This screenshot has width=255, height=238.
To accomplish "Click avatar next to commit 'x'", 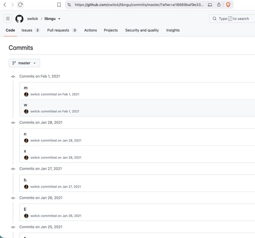I will click(x=26, y=158).
